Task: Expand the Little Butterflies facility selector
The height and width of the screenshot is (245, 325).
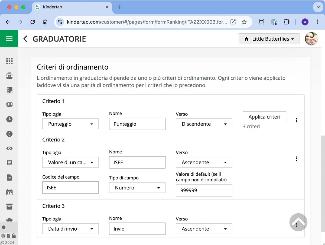Action: coord(269,39)
